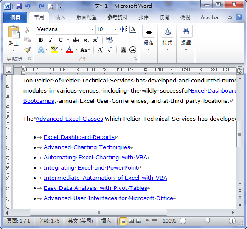247x229 pixels.
Task: Expand the 貼上 paste options arrow
Action: coord(14,50)
